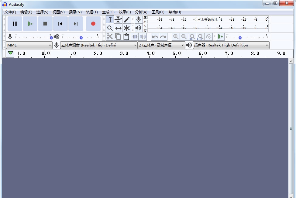This screenshot has width=296, height=198.
Task: Click the recording volume slider handle
Action: 51,38
